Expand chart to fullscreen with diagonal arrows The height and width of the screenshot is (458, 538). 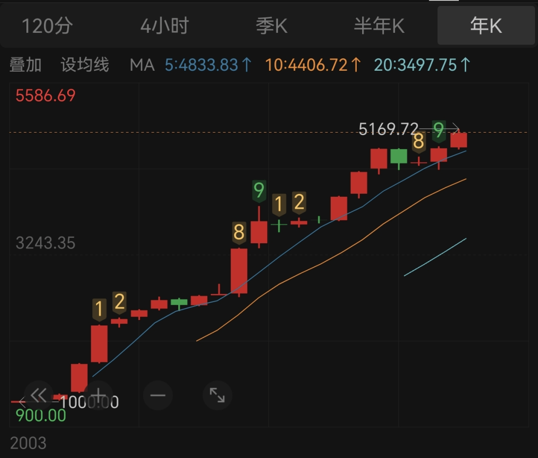tap(217, 396)
